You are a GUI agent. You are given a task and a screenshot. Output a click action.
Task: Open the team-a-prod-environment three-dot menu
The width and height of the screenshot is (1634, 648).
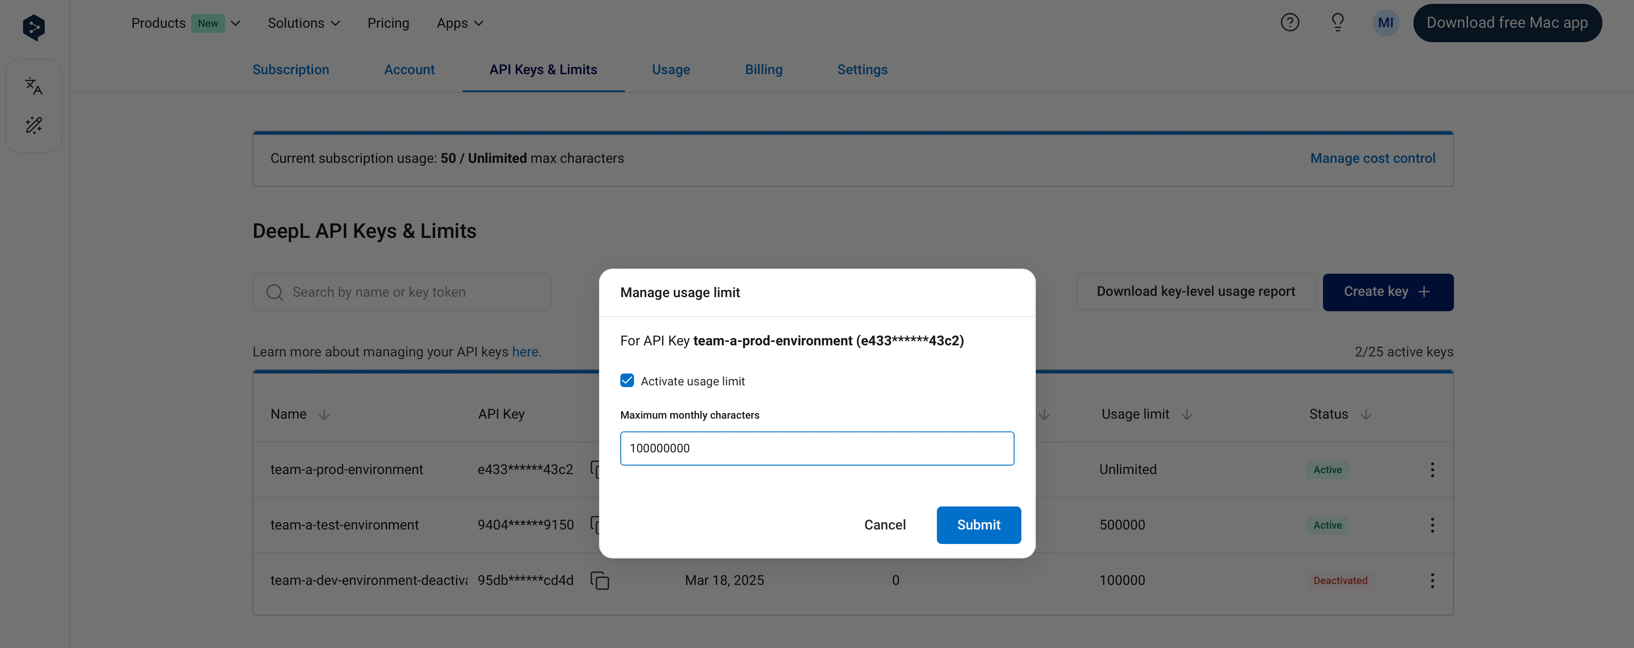coord(1432,470)
